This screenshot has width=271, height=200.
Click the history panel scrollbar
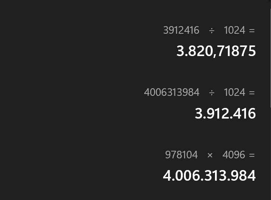[x=271, y=57]
